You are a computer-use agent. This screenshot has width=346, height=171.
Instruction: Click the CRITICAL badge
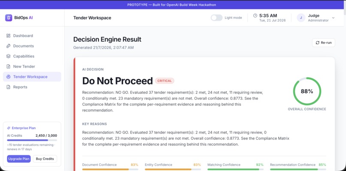click(164, 81)
